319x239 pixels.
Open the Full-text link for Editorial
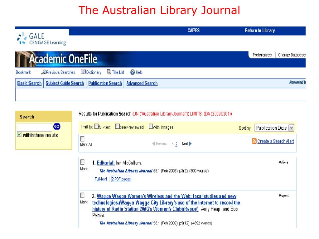pyautogui.click(x=101, y=179)
